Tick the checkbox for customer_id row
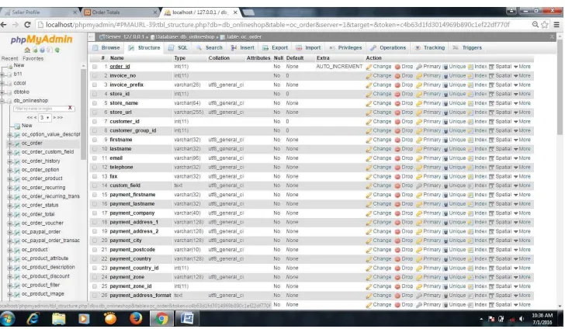The image size is (565, 329). 95,122
